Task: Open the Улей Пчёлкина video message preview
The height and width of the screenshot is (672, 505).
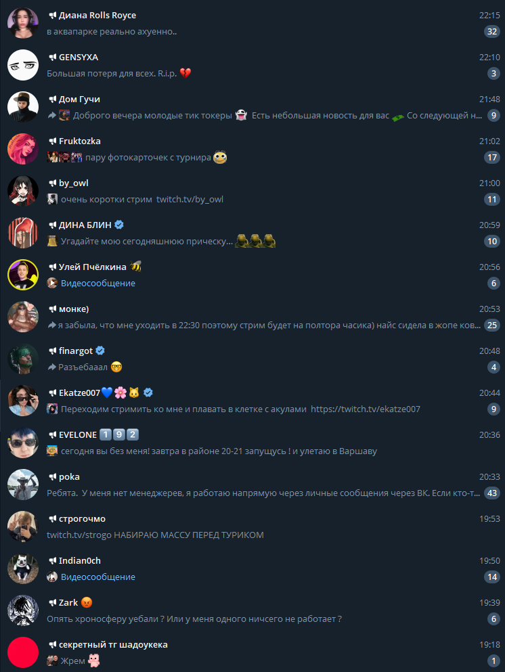Action: tap(97, 284)
